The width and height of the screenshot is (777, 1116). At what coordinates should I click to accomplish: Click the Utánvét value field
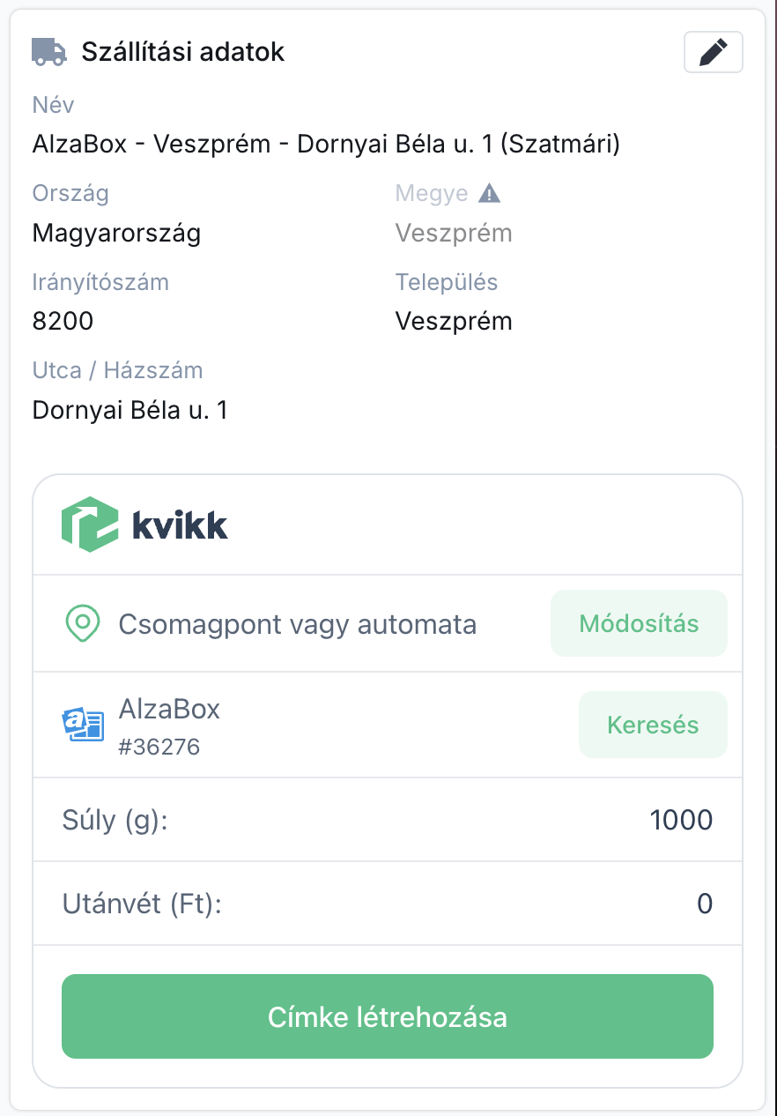[704, 904]
